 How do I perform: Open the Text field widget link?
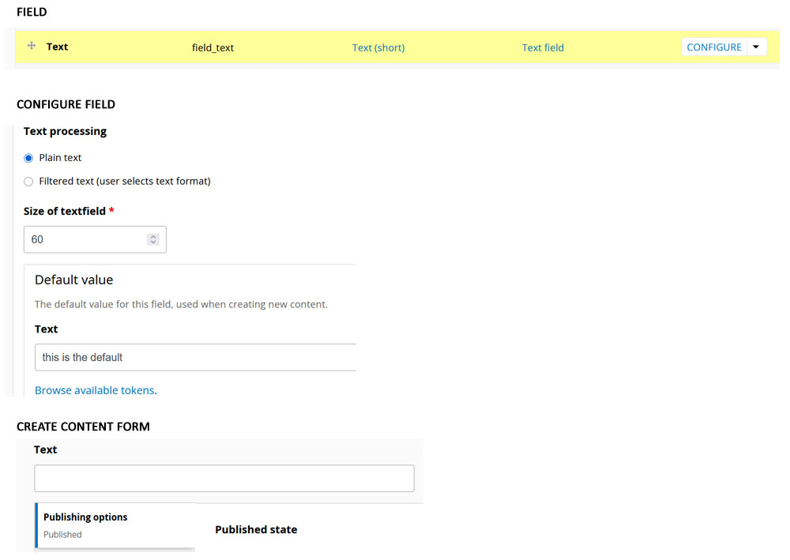pyautogui.click(x=543, y=47)
